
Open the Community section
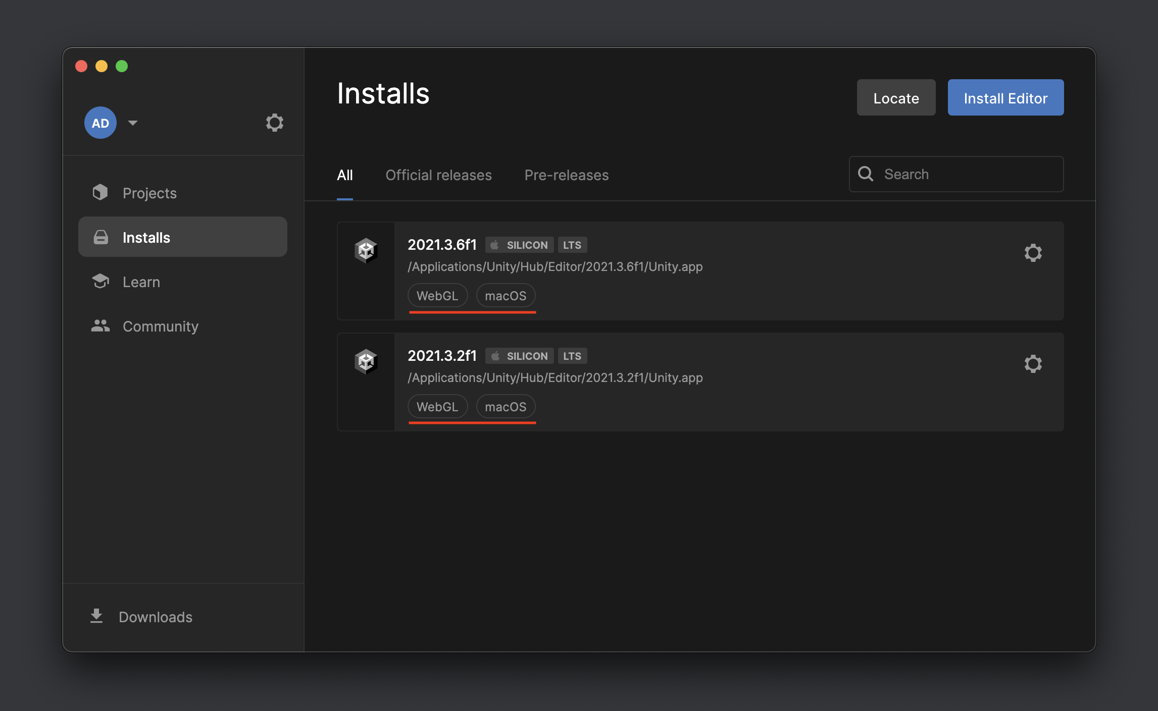point(161,325)
